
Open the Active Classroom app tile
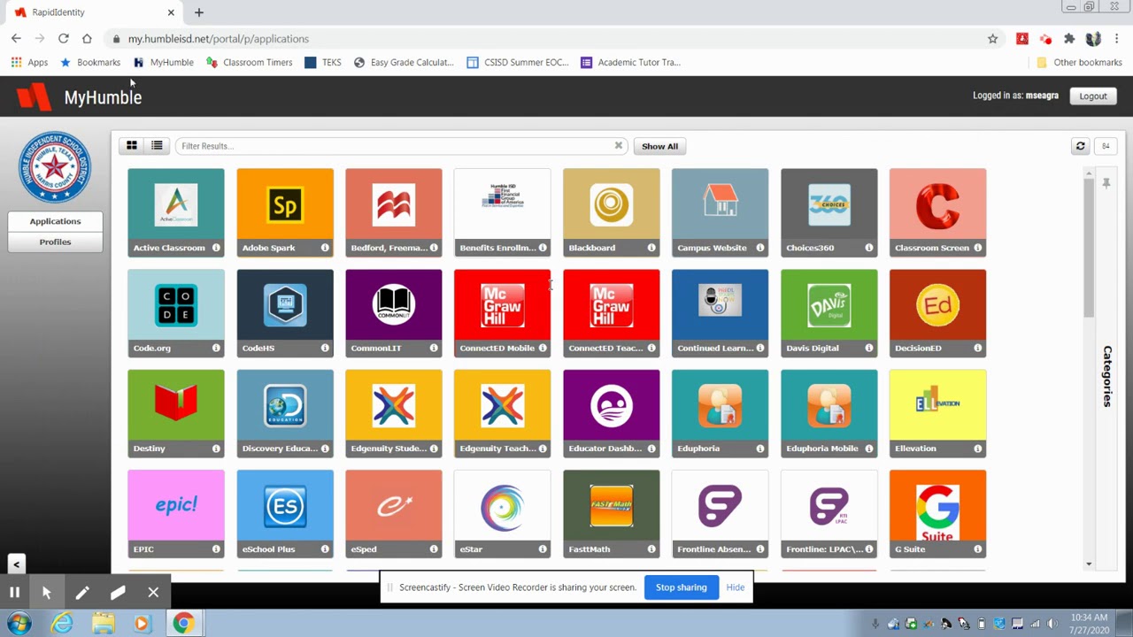[x=175, y=212]
